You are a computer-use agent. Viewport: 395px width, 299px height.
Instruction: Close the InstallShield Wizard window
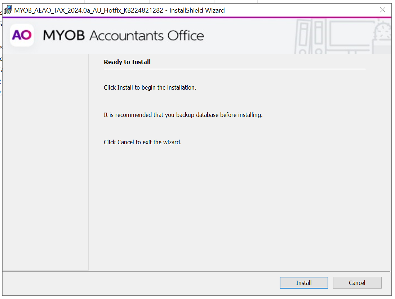coord(383,10)
